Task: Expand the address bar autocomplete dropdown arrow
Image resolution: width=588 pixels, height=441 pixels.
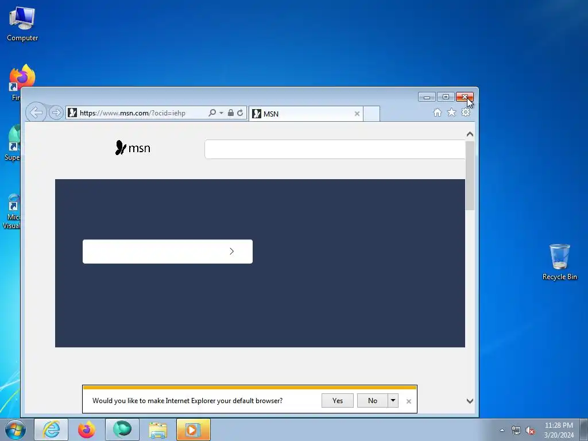Action: (221, 113)
